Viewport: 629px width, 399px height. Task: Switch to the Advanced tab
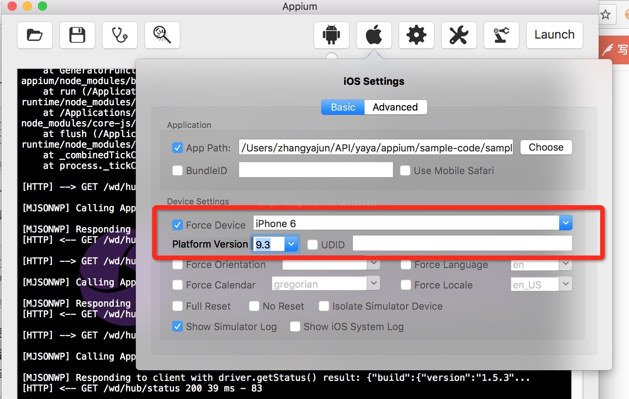pos(395,107)
